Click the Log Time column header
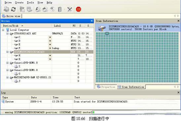The height and width of the screenshot is (121, 181). tap(61, 98)
